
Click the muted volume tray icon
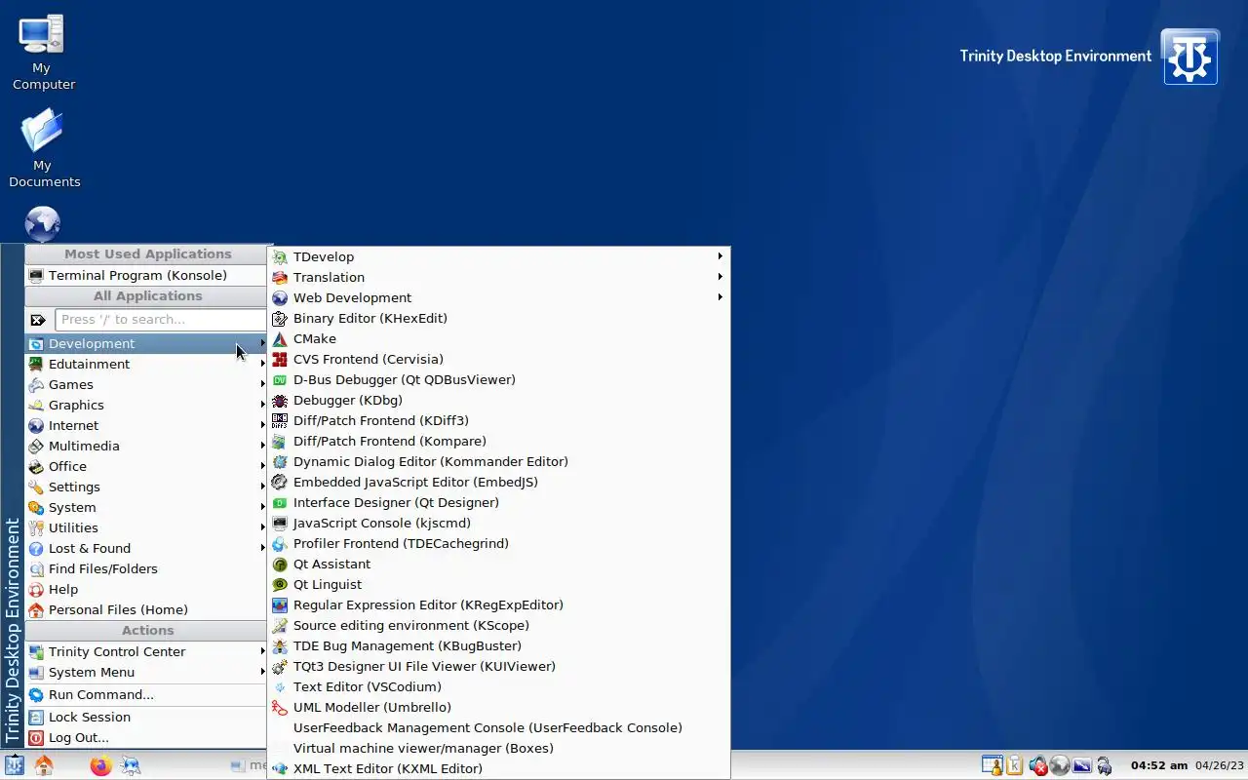pos(1037,765)
